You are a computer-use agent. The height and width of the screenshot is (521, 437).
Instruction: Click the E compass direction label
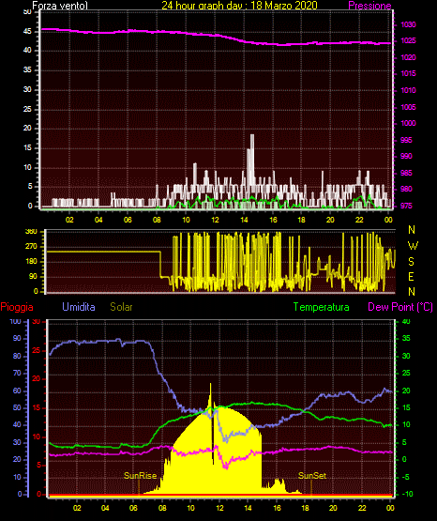(x=411, y=277)
